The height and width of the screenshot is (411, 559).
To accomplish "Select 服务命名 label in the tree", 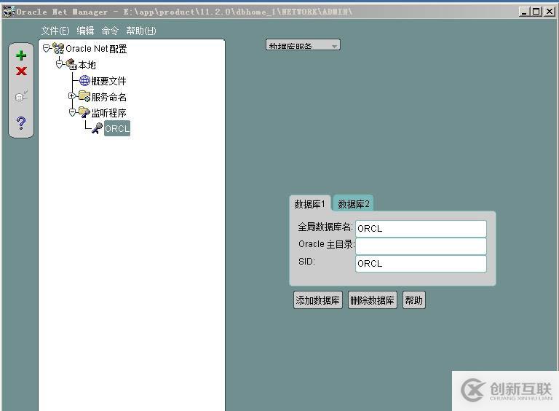I will 108,97.
